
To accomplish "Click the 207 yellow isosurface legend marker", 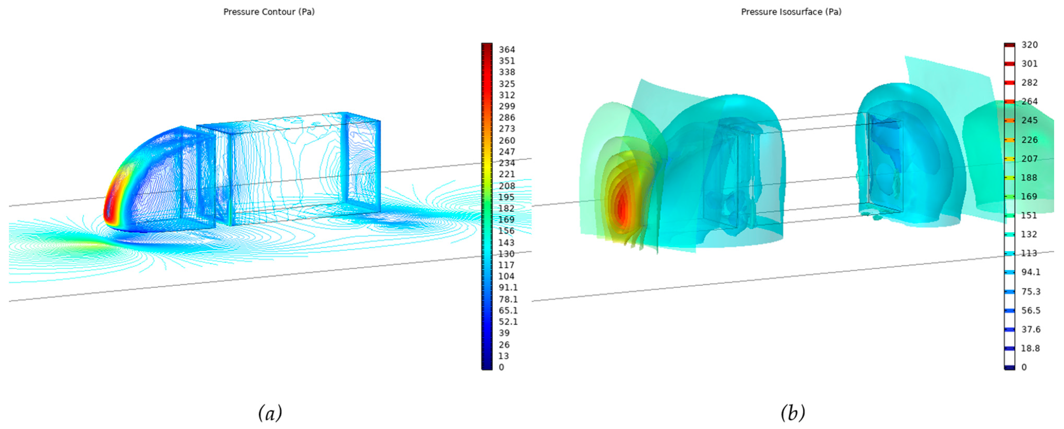I will [x=1009, y=159].
